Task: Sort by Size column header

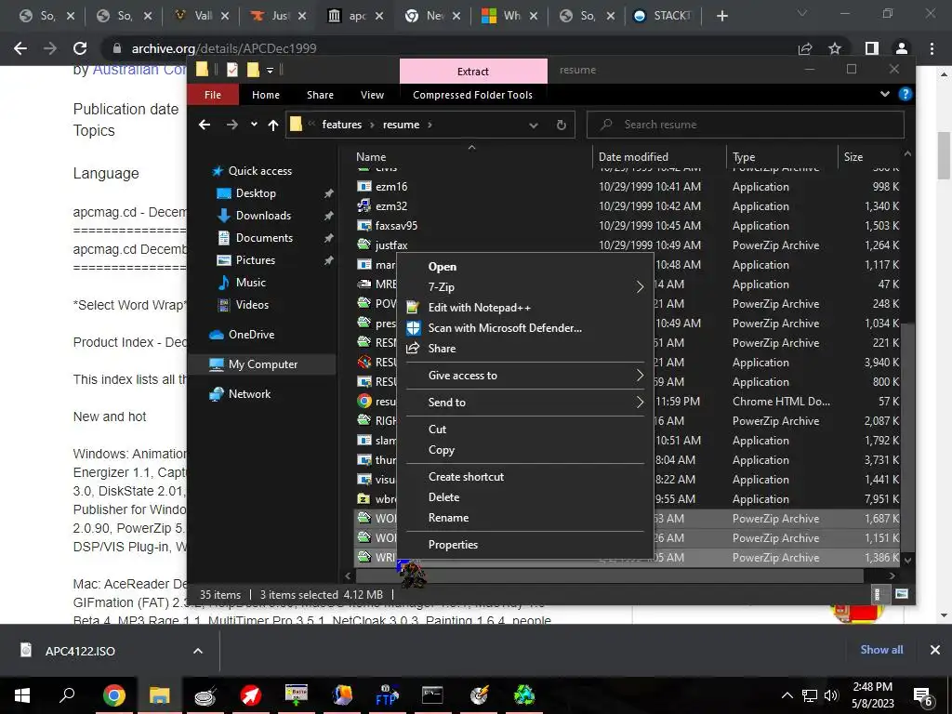Action: click(x=869, y=156)
